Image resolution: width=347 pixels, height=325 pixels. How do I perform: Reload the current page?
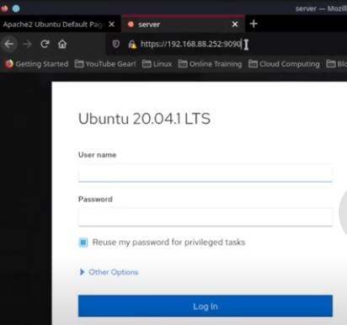click(45, 44)
